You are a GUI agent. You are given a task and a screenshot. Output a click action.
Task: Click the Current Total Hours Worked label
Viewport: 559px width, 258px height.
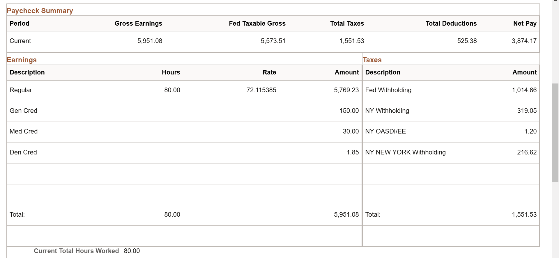[x=76, y=251]
